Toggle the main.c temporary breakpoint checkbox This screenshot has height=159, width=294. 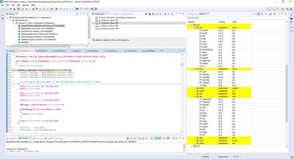97,18
